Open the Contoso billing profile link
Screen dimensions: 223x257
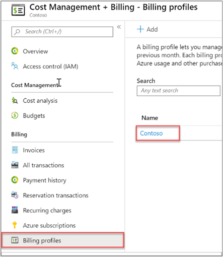point(152,134)
